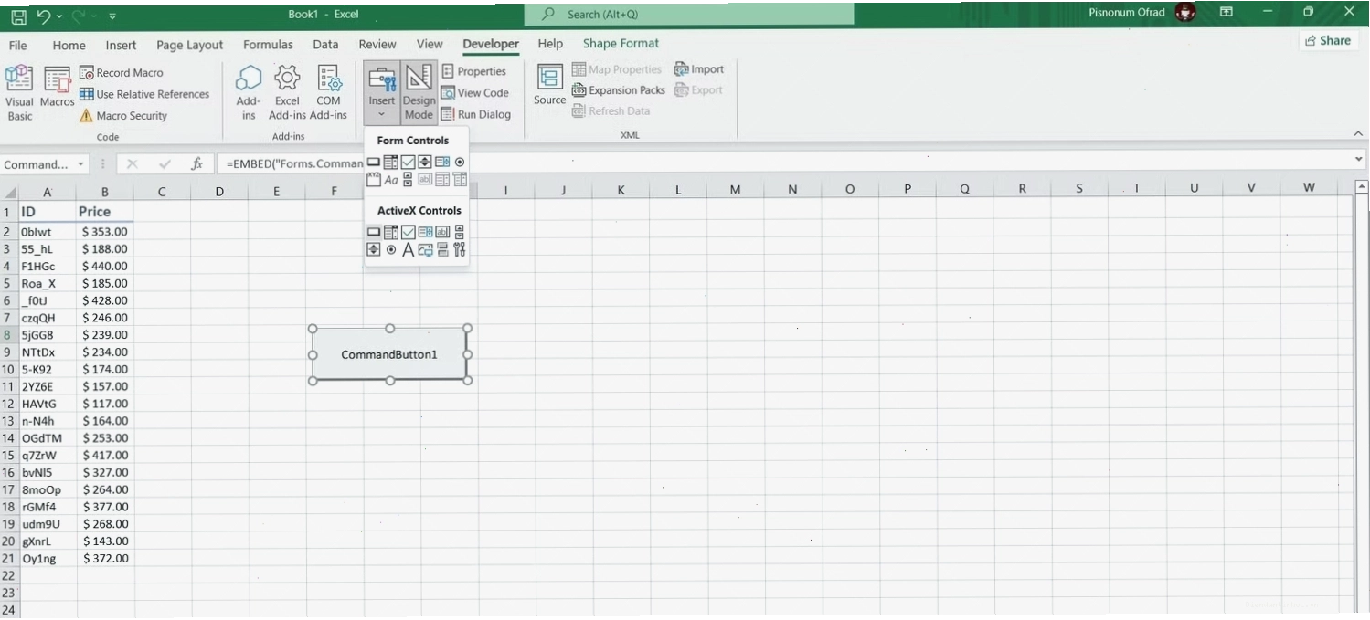Insert an ActiveX Text Box
Viewport: 1370px width, 620px height.
click(x=442, y=232)
